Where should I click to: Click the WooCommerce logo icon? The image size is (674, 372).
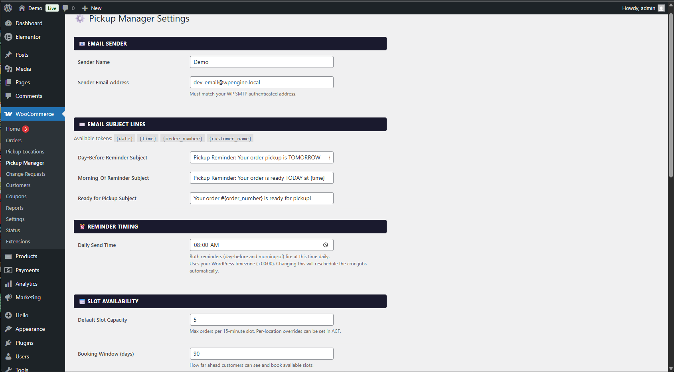[8, 114]
